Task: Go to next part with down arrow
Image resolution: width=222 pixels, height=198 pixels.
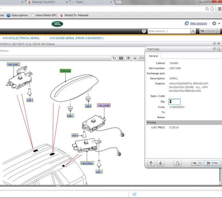Action: pyautogui.click(x=161, y=163)
